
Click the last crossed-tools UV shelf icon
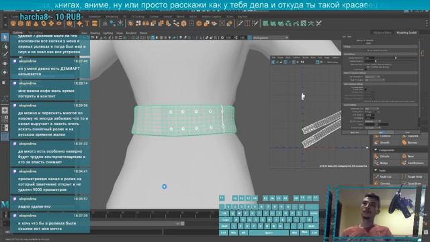tap(318, 24)
